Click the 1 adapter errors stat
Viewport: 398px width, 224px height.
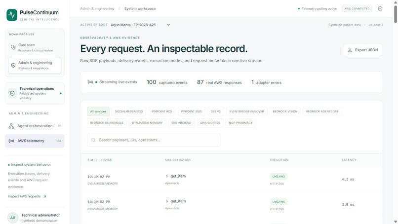click(266, 82)
